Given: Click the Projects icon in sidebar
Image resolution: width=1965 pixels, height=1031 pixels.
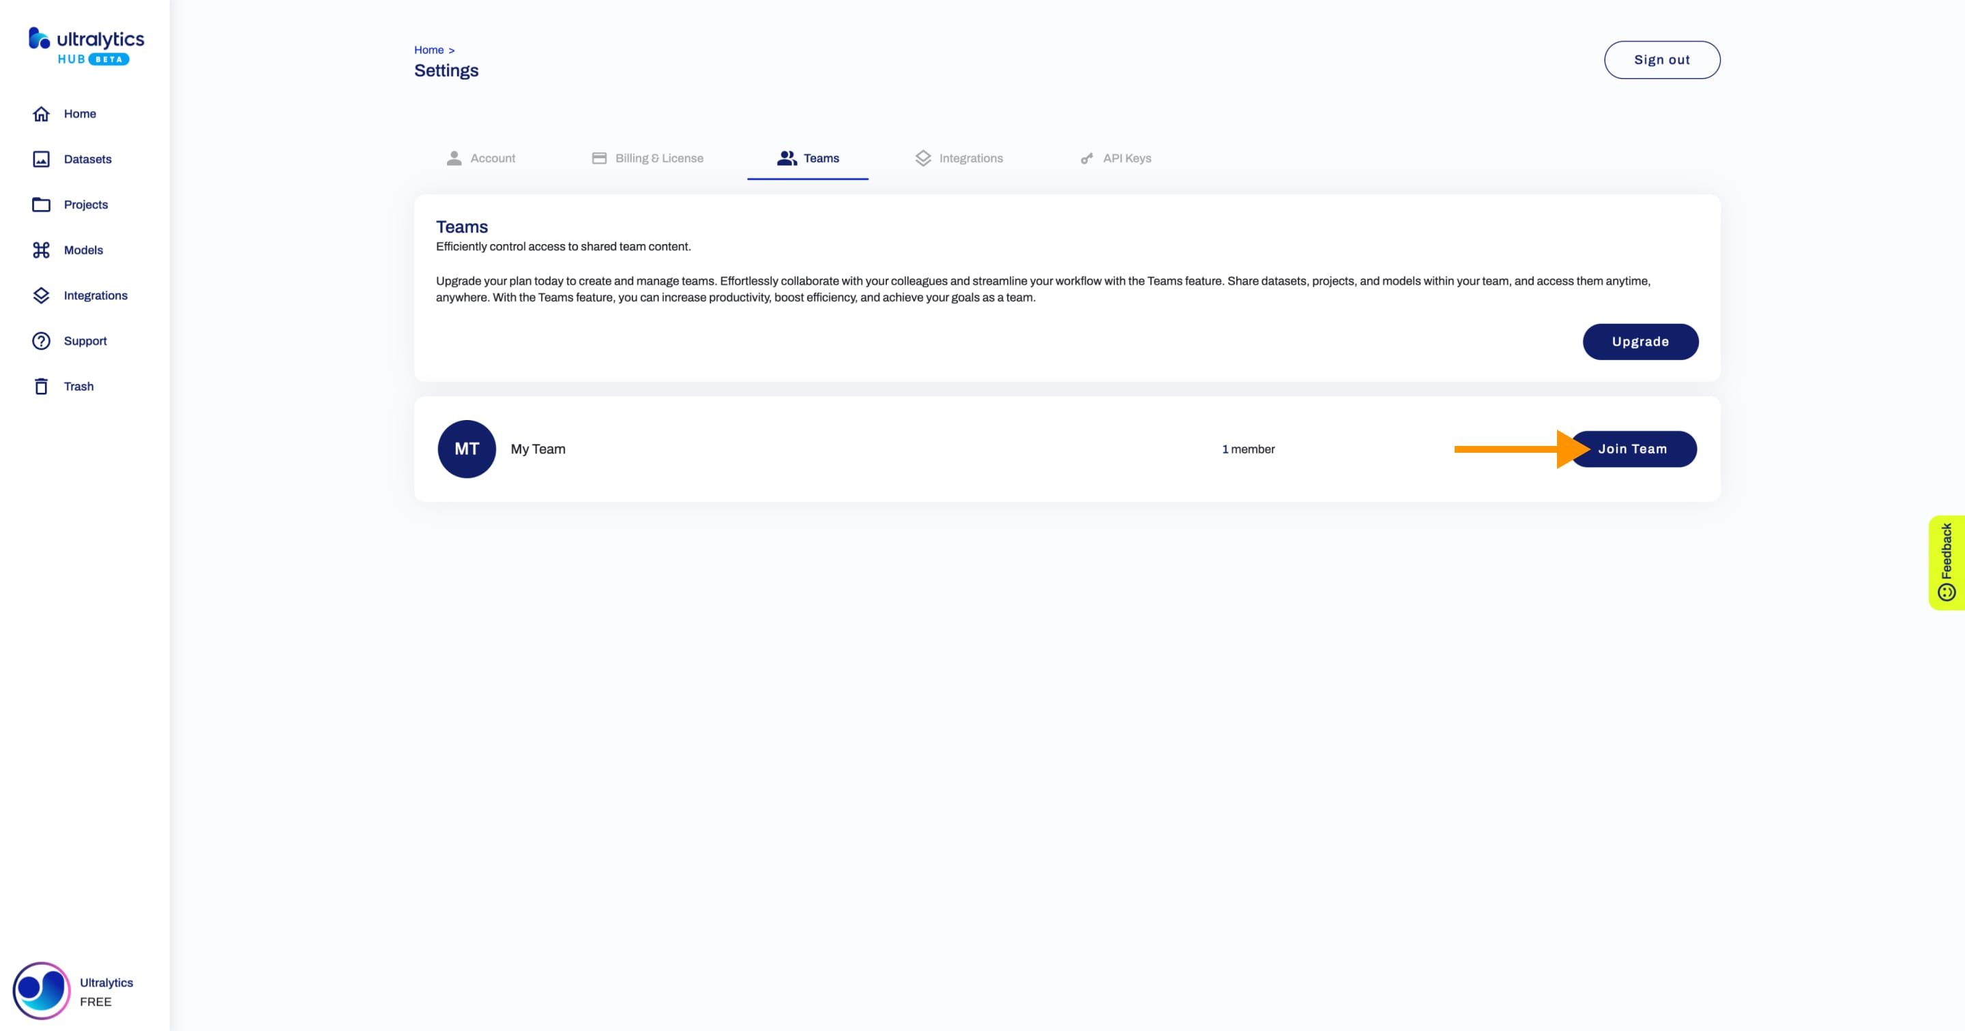Looking at the screenshot, I should pyautogui.click(x=42, y=204).
